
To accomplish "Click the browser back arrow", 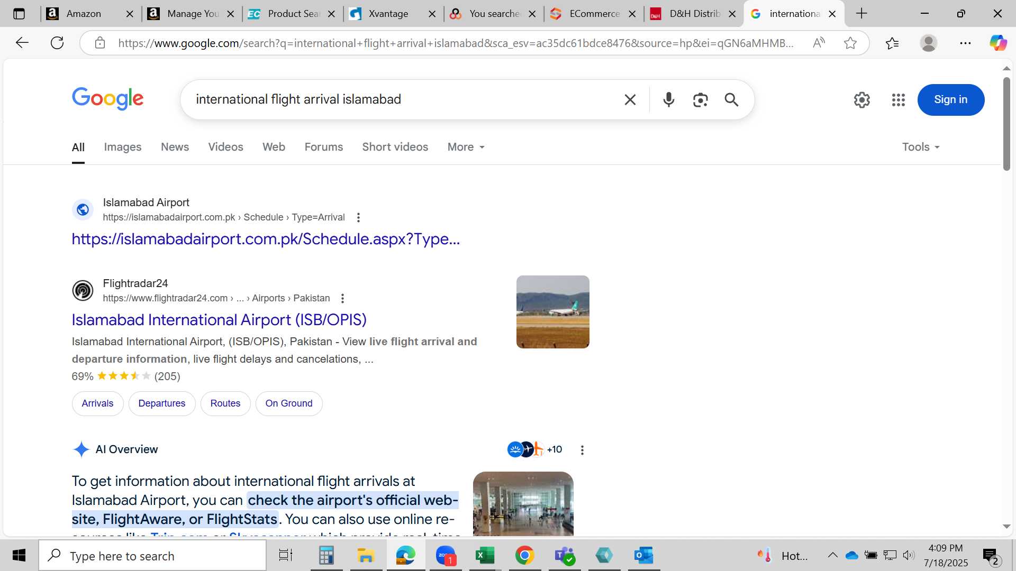I will click(22, 43).
